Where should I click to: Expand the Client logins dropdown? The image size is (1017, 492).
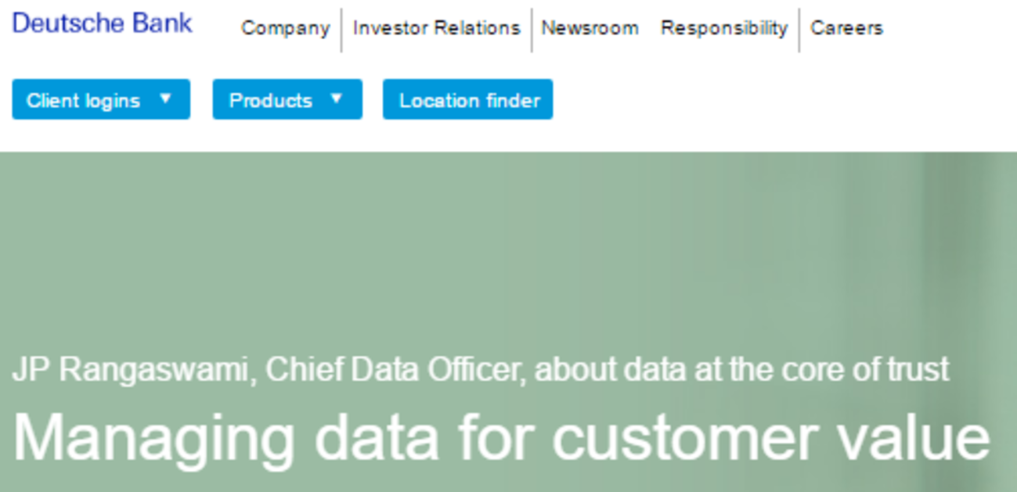tap(84, 100)
